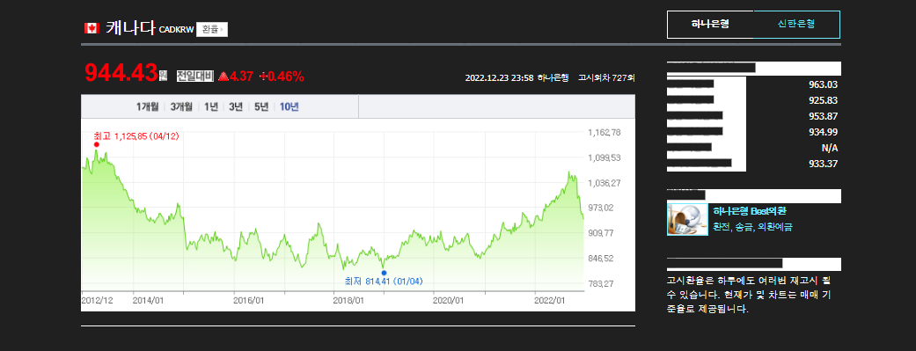Screen dimensions: 916x351
Task: Click the 2022.12.23 23:58 timestamp
Action: point(499,77)
